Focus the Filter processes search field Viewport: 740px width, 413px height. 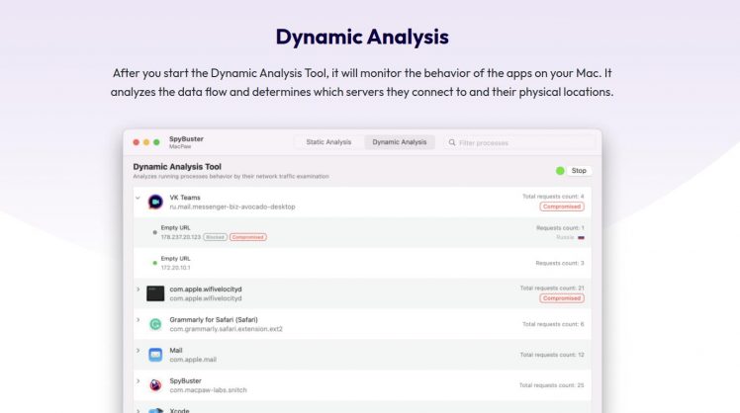tap(519, 142)
